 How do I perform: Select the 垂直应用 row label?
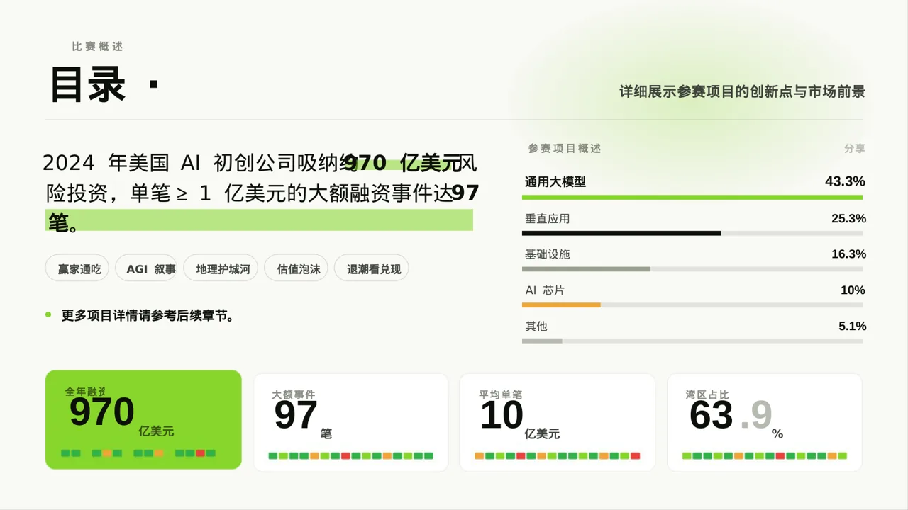(547, 219)
